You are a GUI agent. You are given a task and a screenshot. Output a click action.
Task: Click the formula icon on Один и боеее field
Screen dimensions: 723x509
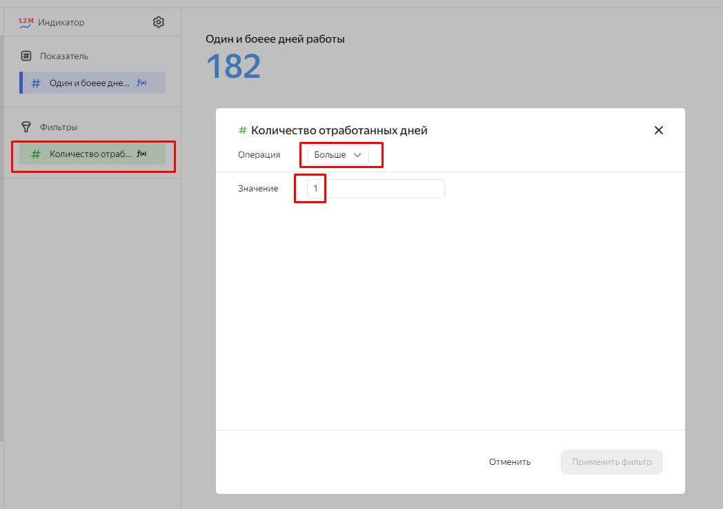[141, 83]
